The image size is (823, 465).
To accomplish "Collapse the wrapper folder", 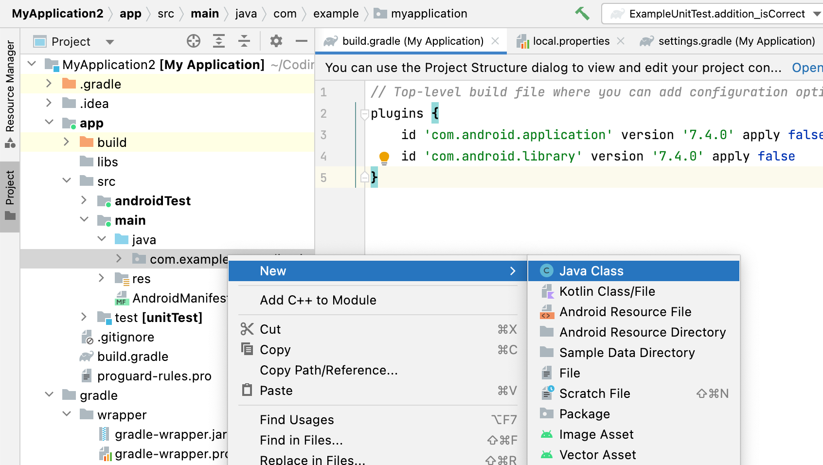I will [67, 414].
